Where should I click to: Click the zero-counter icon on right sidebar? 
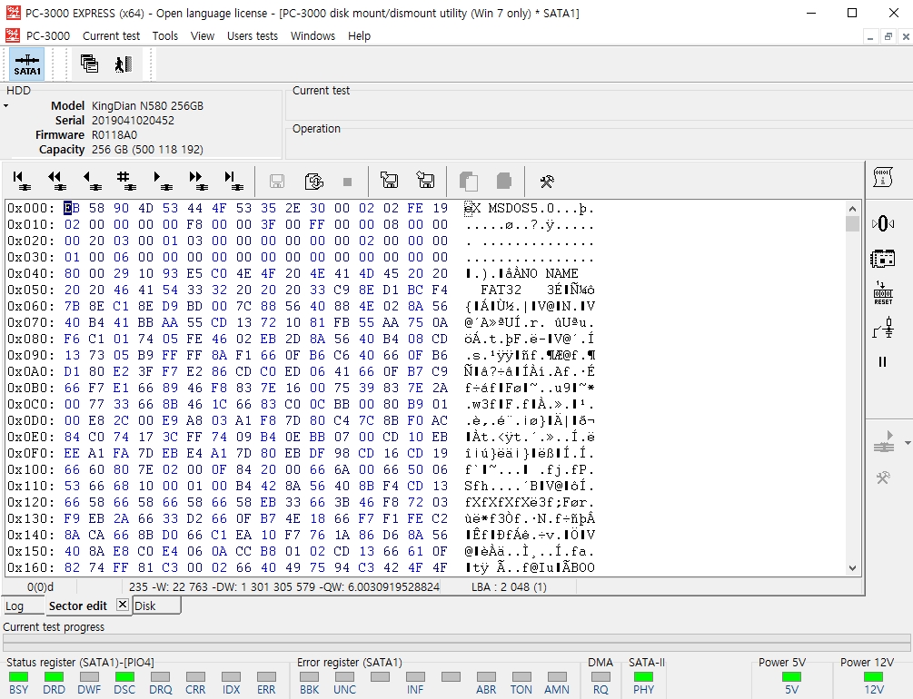[883, 223]
